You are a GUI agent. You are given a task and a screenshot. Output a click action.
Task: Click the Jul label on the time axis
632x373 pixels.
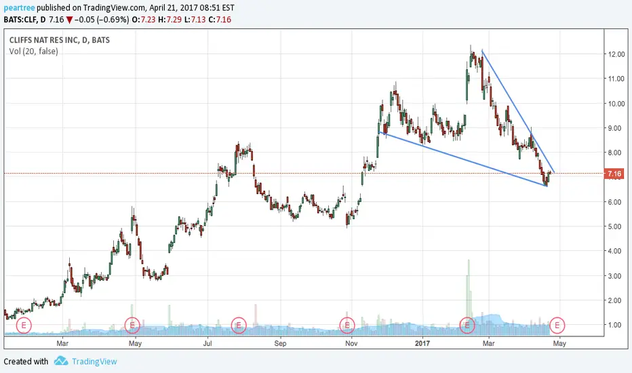pyautogui.click(x=208, y=343)
